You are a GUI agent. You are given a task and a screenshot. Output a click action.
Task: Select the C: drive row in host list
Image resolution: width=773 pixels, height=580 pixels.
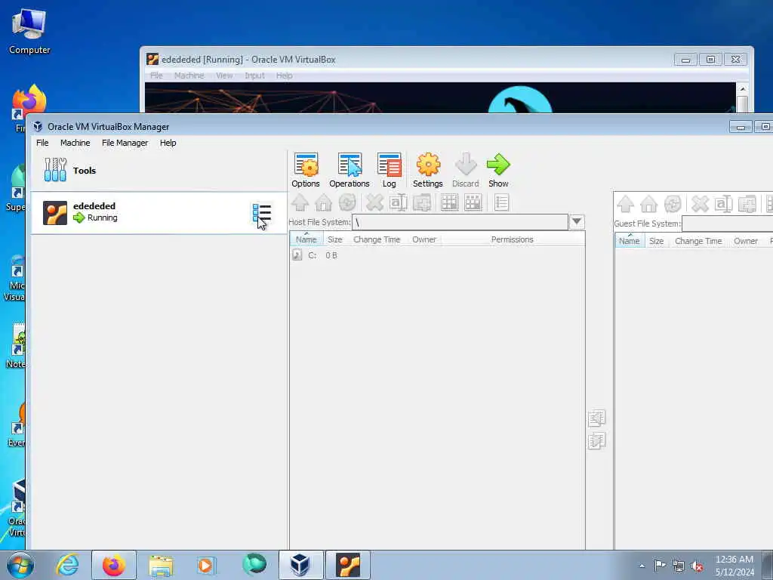click(437, 255)
